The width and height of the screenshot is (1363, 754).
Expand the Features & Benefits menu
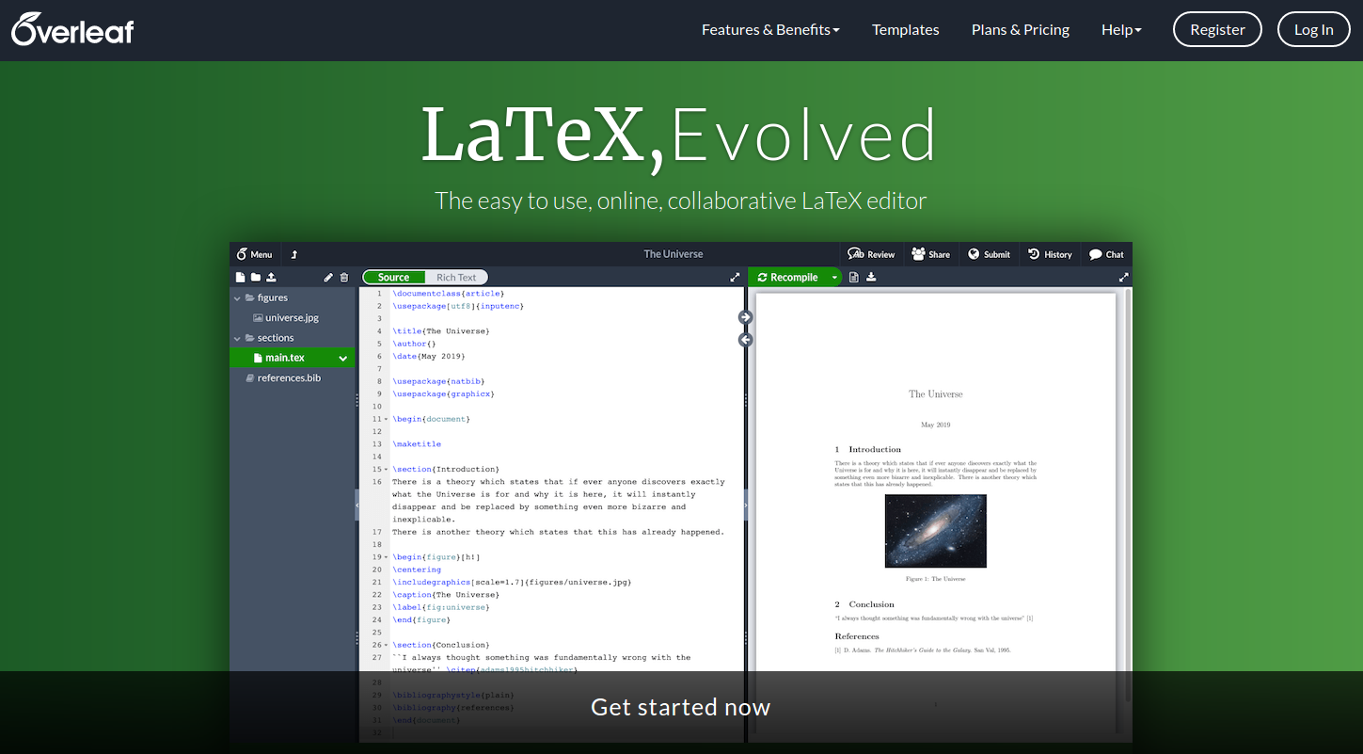coord(770,29)
